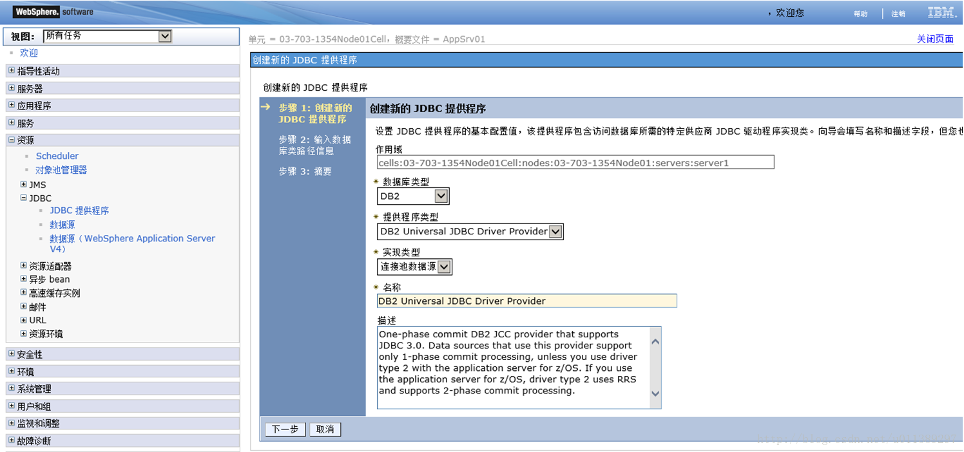Collapse the 资源 tree node
The image size is (964, 452).
point(12,140)
